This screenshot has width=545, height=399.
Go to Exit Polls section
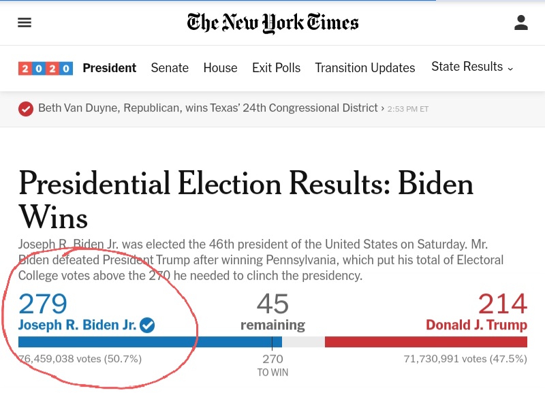click(x=277, y=68)
